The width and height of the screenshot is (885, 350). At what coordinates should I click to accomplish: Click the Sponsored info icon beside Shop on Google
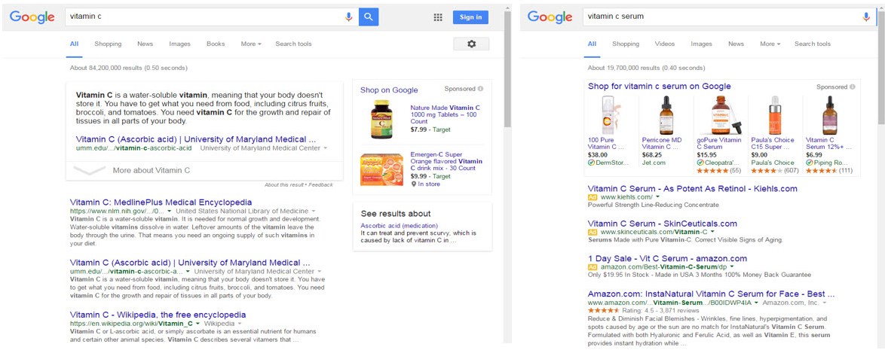pyautogui.click(x=480, y=89)
